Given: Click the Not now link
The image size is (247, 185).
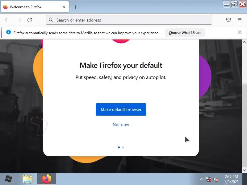Looking at the screenshot, I should click(x=121, y=125).
